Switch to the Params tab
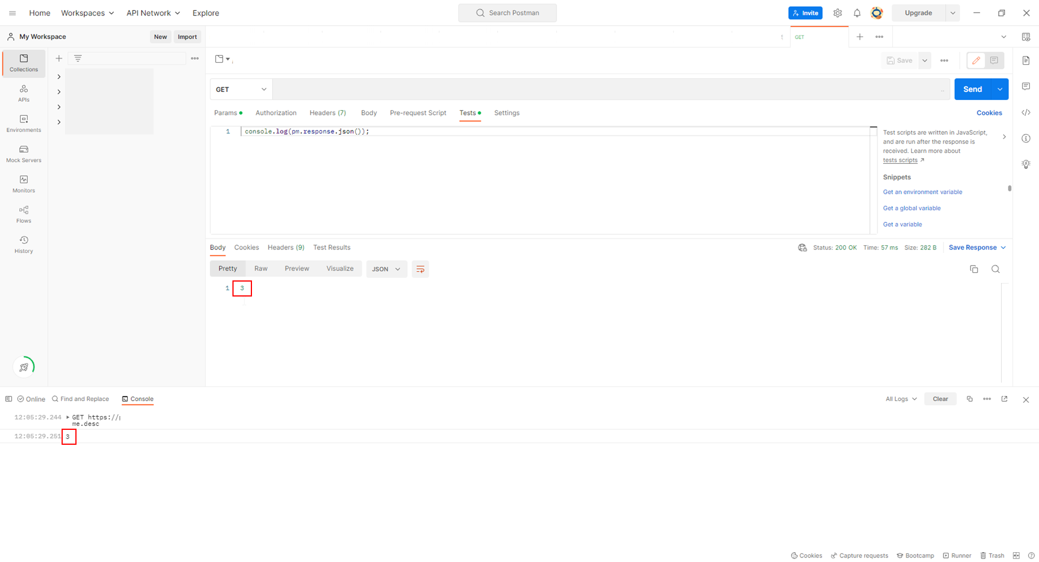1039x562 pixels. 228,113
